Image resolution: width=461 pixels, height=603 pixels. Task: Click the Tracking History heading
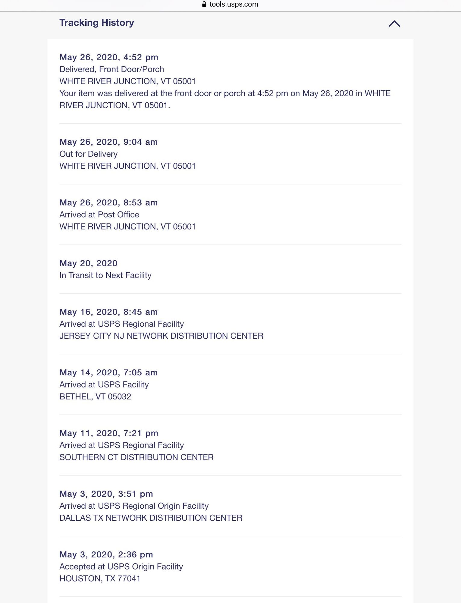click(x=97, y=23)
